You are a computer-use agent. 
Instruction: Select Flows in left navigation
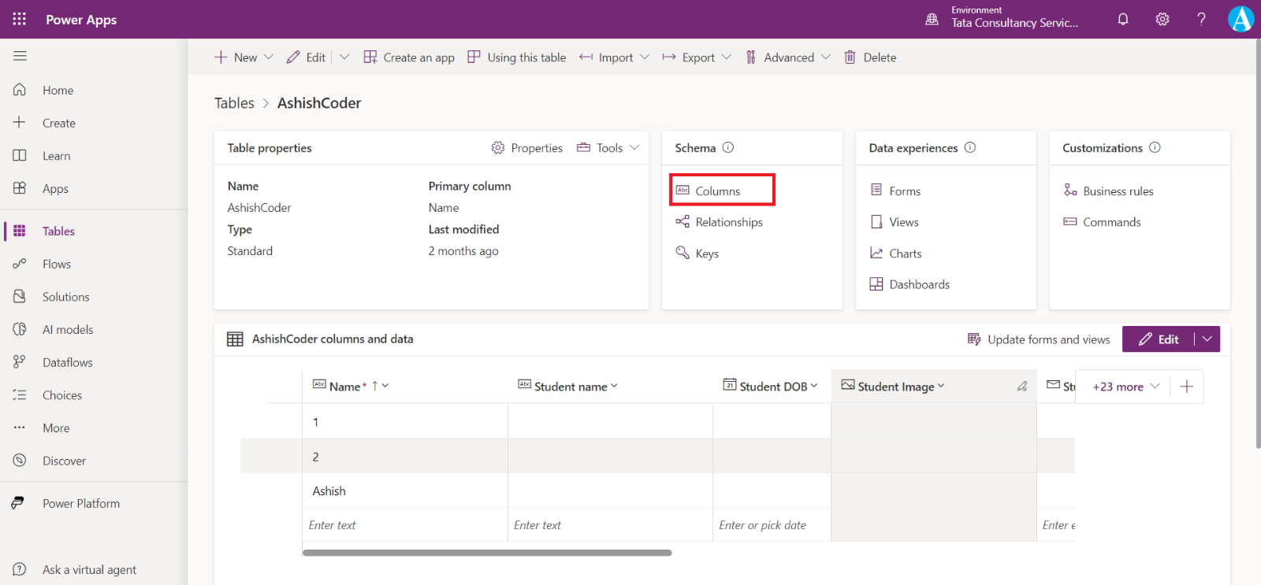pyautogui.click(x=56, y=265)
